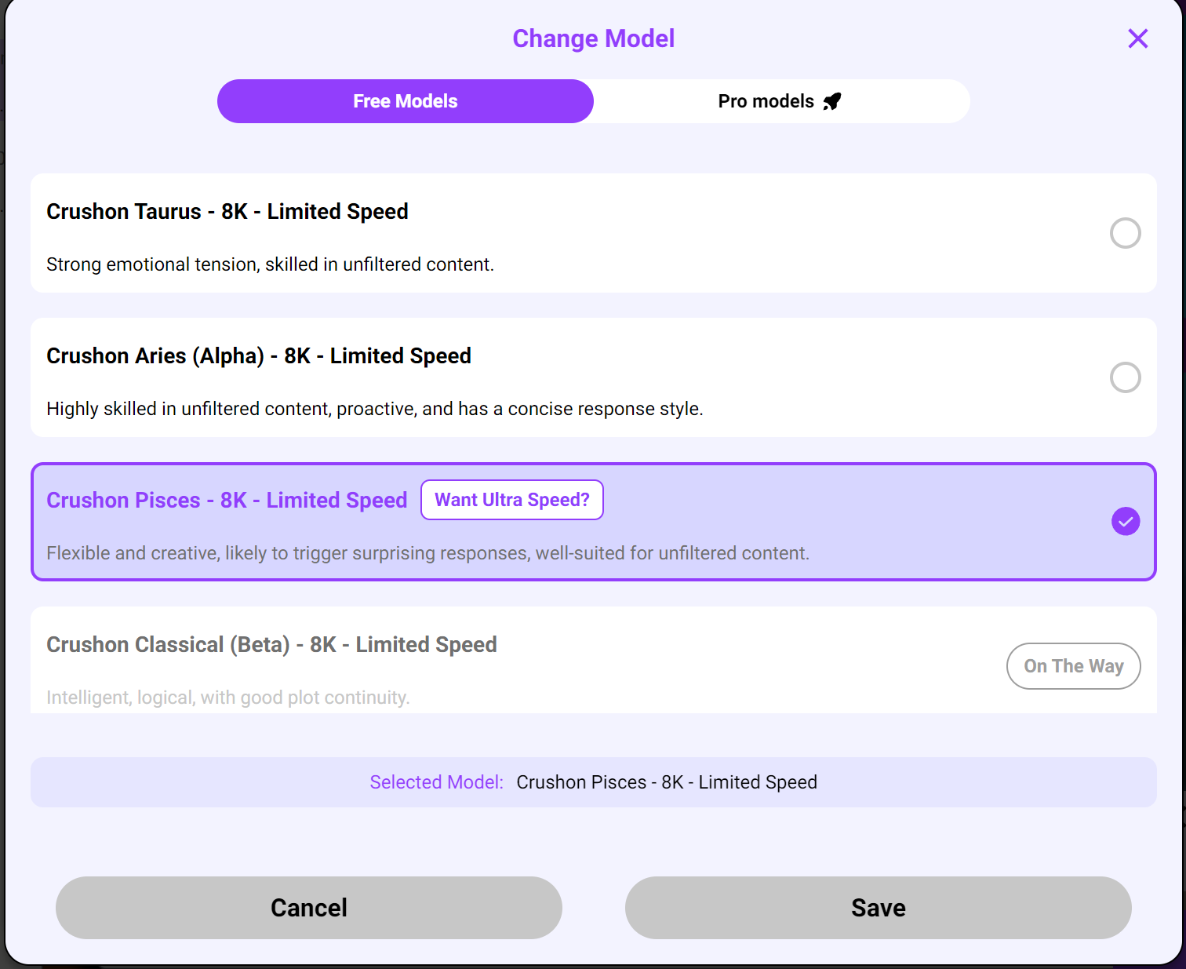Click 'Strong emotional tension' description text

(x=270, y=264)
